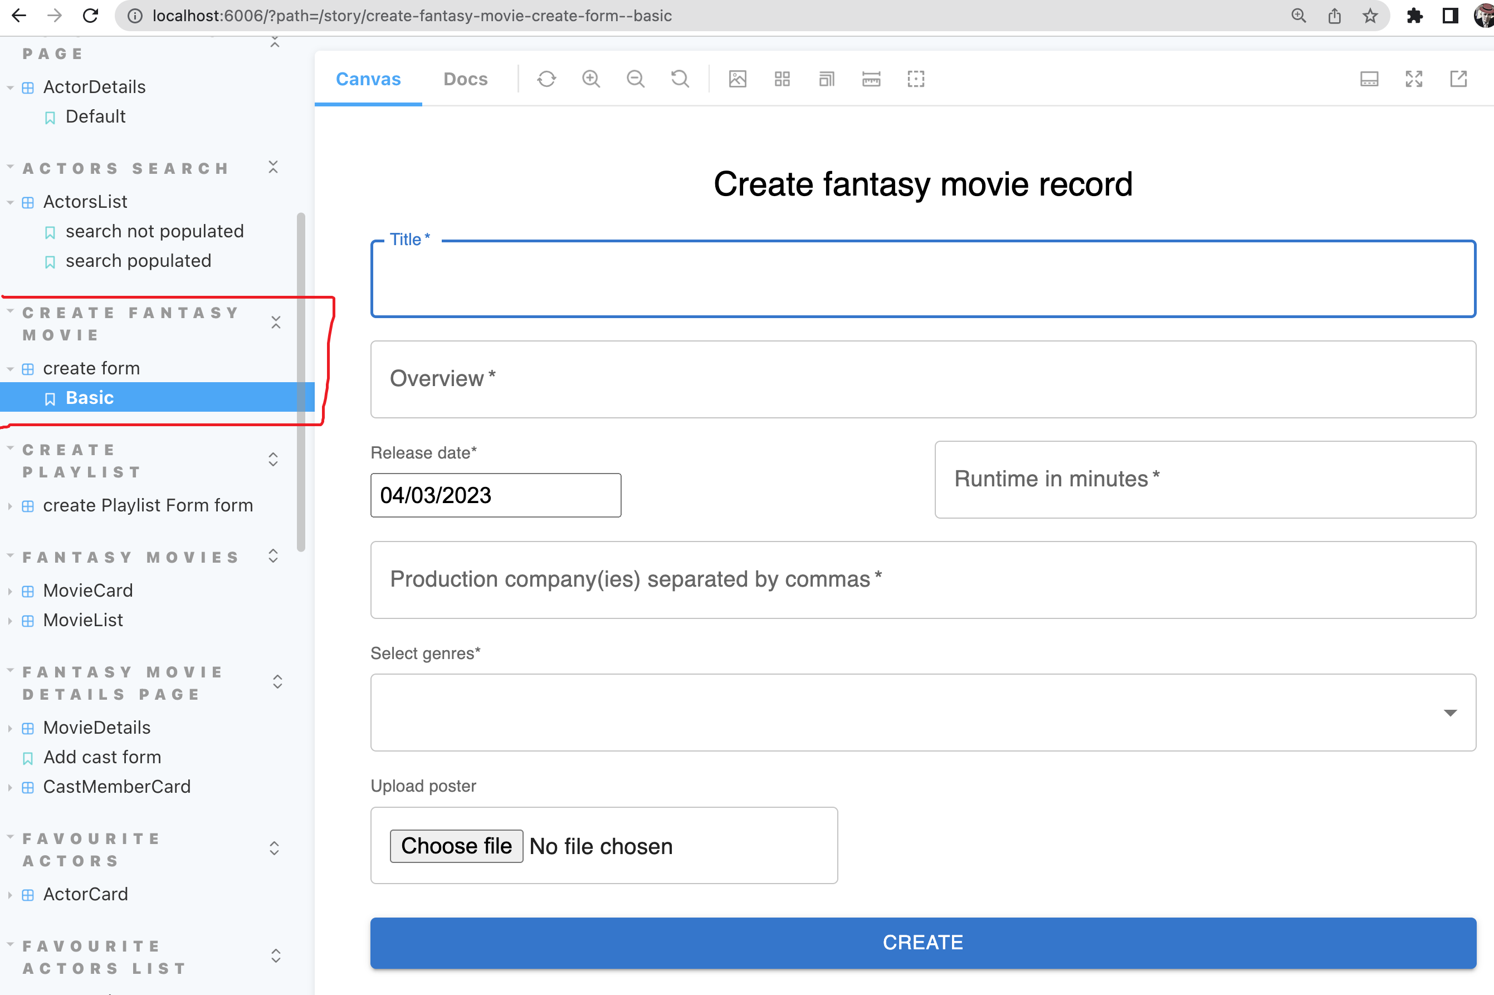This screenshot has width=1494, height=995.
Task: Click the Overview text field
Action: point(922,379)
